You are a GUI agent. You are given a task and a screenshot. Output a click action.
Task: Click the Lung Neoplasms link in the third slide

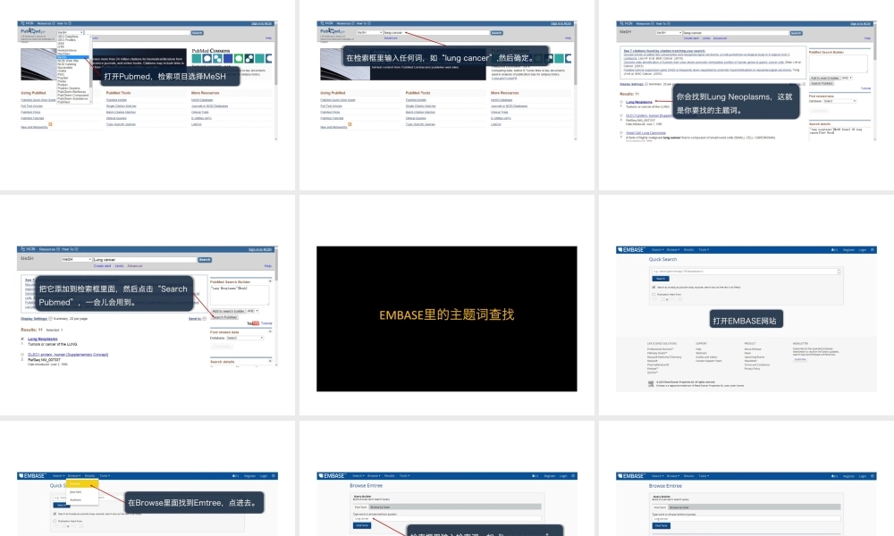(x=639, y=102)
